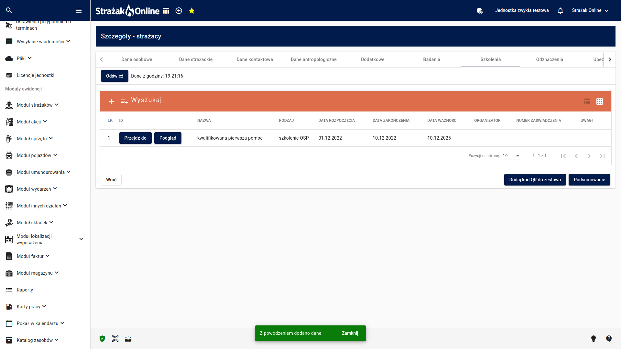This screenshot has height=349, width=621.
Task: Switch to column view icon in orange bar
Action: click(587, 101)
